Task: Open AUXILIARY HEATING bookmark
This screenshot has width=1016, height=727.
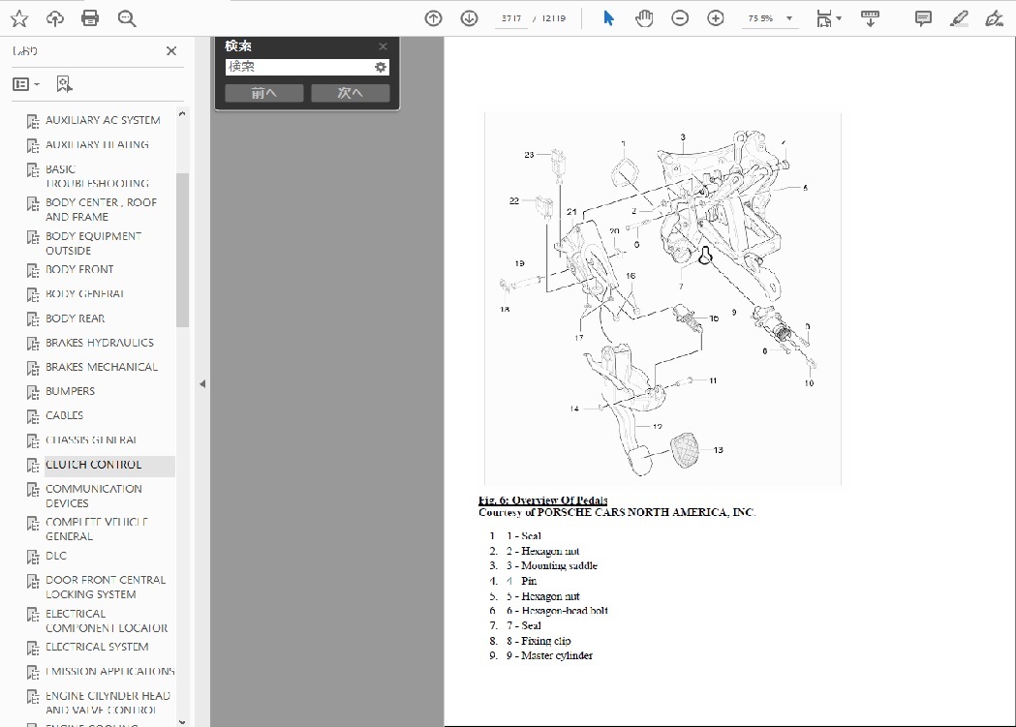Action: tap(97, 144)
